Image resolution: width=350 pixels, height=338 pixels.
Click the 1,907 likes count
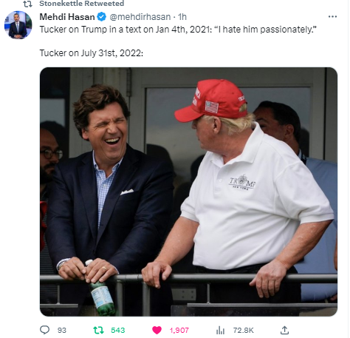coord(179,330)
